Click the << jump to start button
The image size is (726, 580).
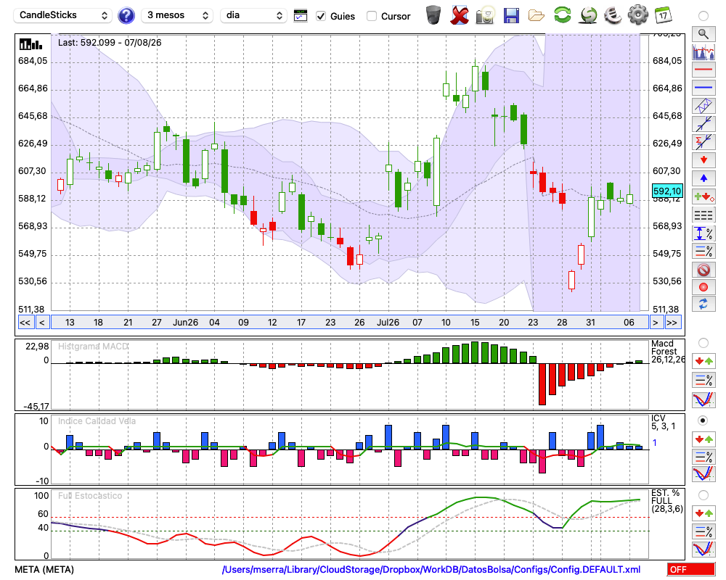tap(25, 323)
